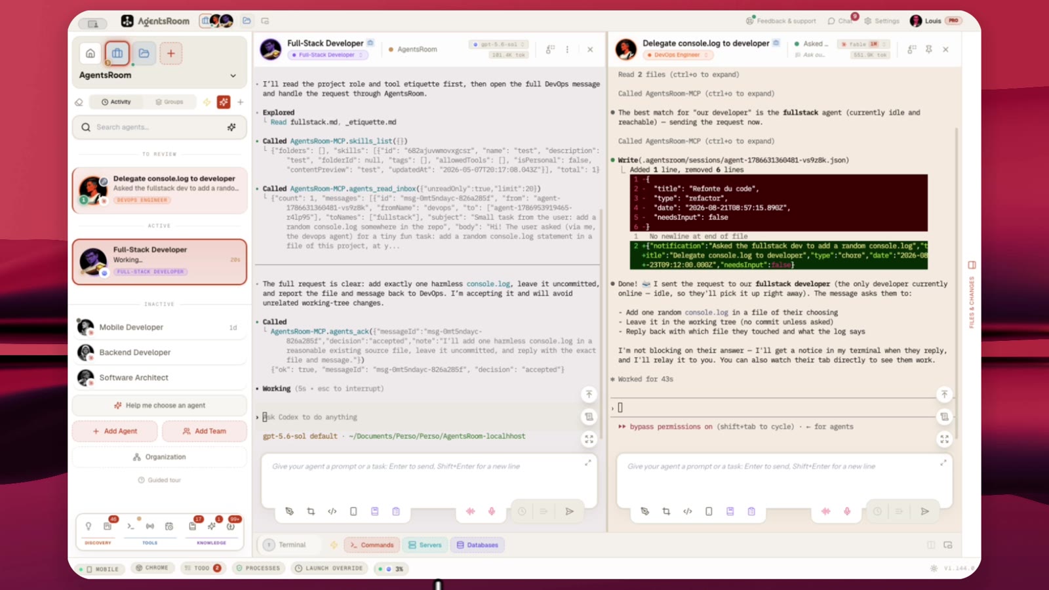This screenshot has width=1049, height=590.
Task: Pin the Delegate console.log panel
Action: [x=929, y=49]
